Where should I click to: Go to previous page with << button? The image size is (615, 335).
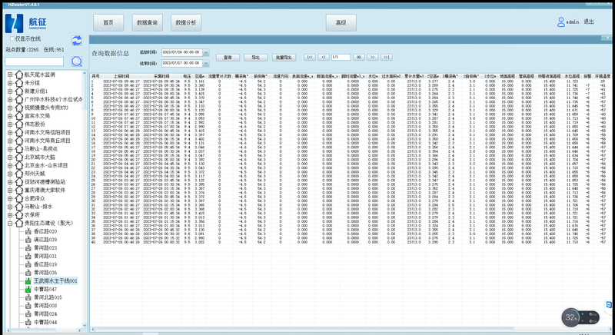pyautogui.click(x=324, y=57)
